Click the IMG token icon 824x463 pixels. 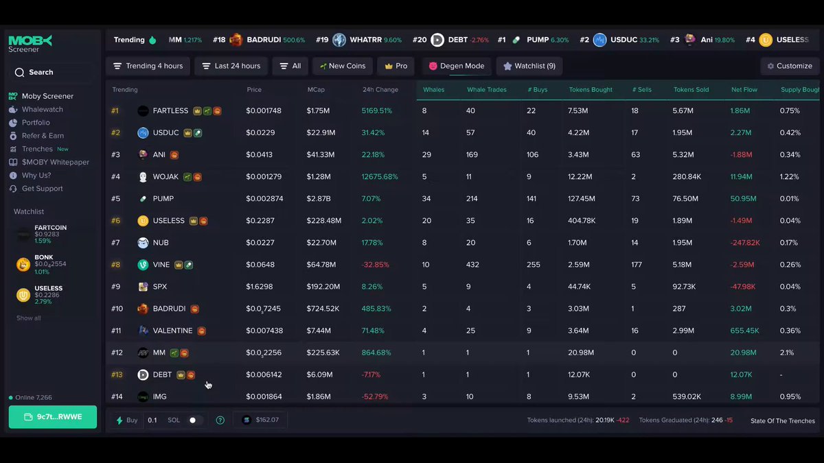click(143, 396)
